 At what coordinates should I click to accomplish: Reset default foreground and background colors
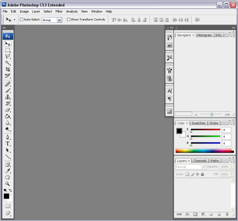(5, 190)
